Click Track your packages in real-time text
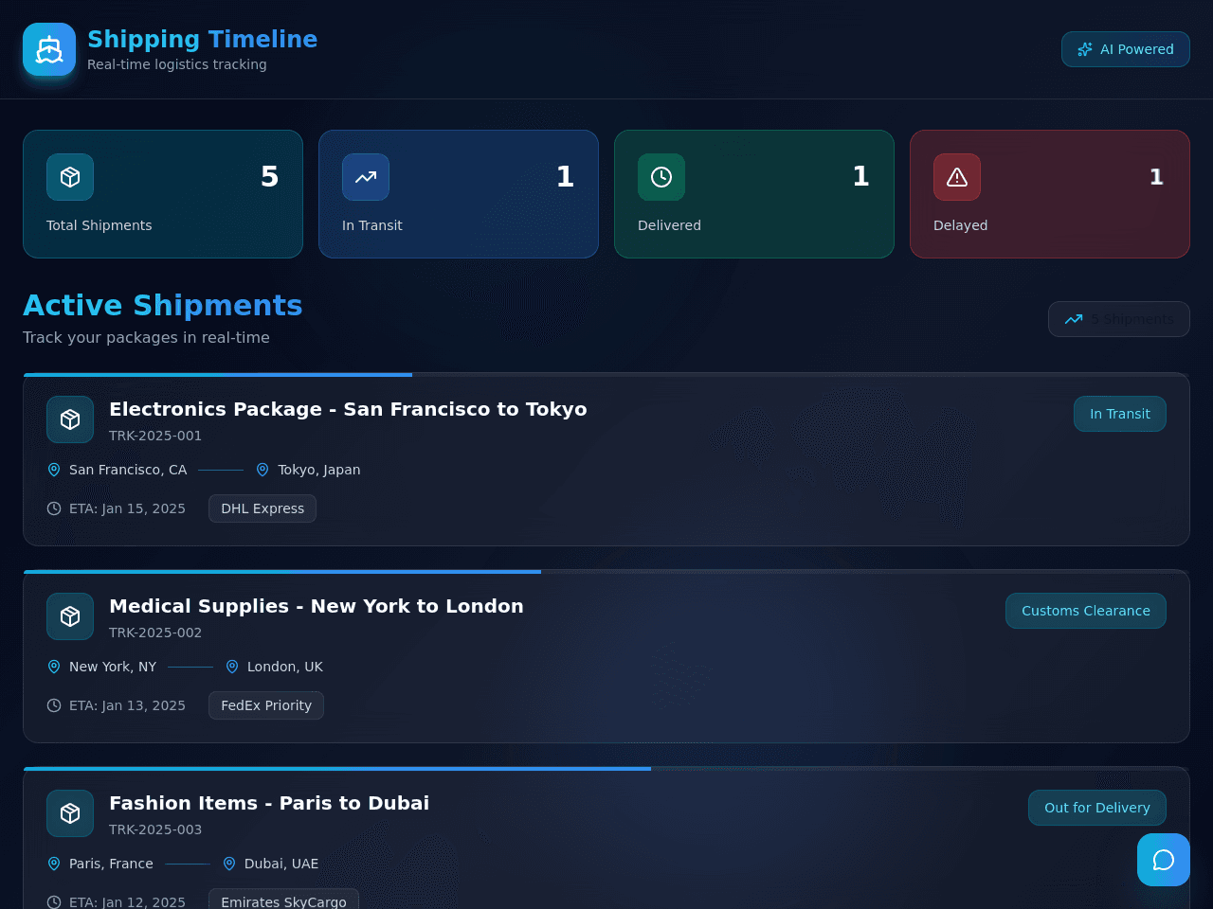The width and height of the screenshot is (1213, 909). coord(146,337)
